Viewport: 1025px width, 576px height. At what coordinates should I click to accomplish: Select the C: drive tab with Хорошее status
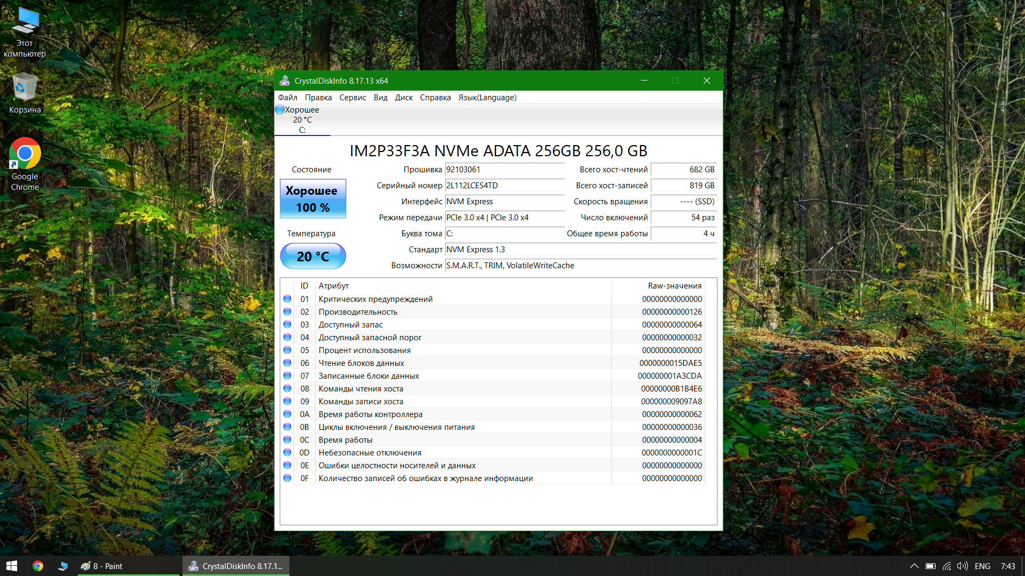coord(302,120)
